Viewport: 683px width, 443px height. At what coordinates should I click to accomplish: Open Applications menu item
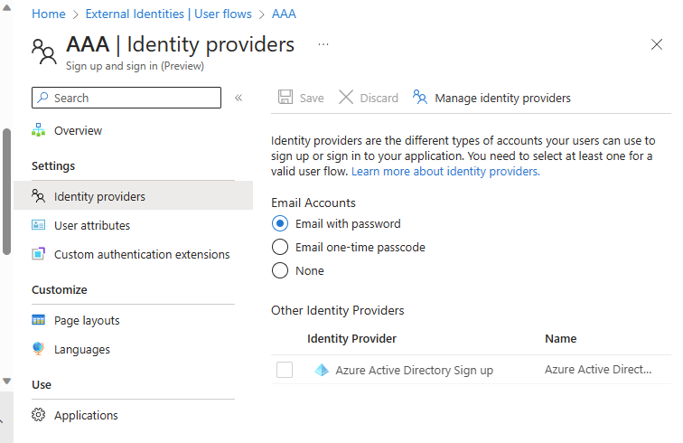point(86,416)
